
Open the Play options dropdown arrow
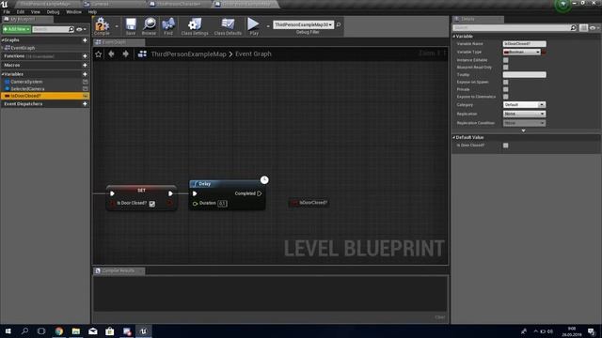267,26
